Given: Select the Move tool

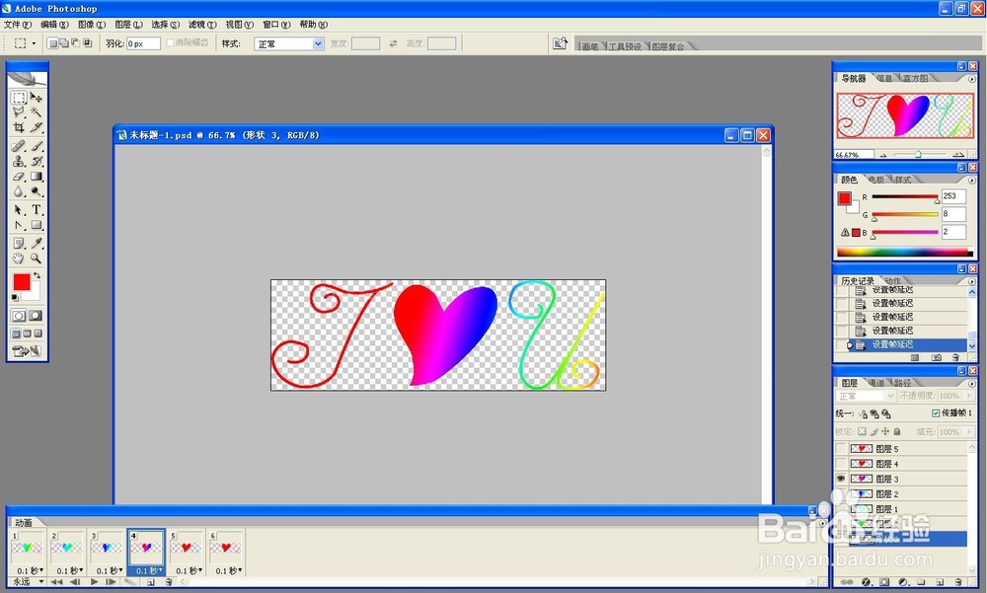Looking at the screenshot, I should coord(35,97).
